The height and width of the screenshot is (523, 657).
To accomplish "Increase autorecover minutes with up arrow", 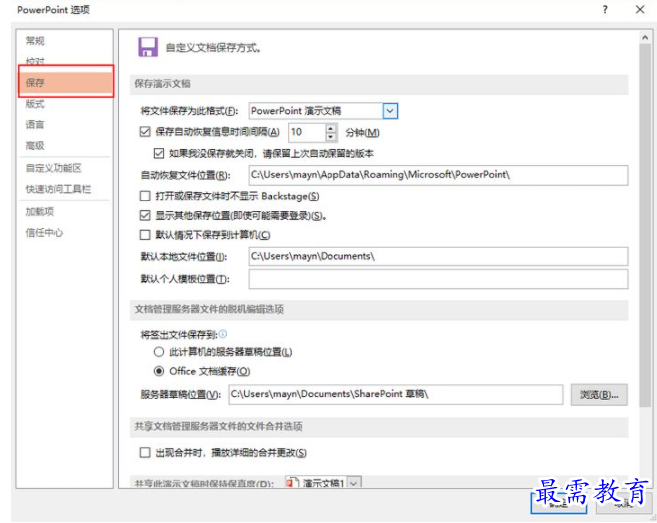I will pyautogui.click(x=331, y=128).
